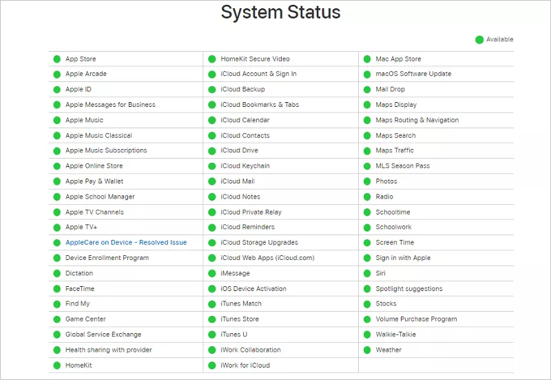This screenshot has width=551, height=380.
Task: Click the blue dot beside AppleCare on Device
Action: click(57, 243)
